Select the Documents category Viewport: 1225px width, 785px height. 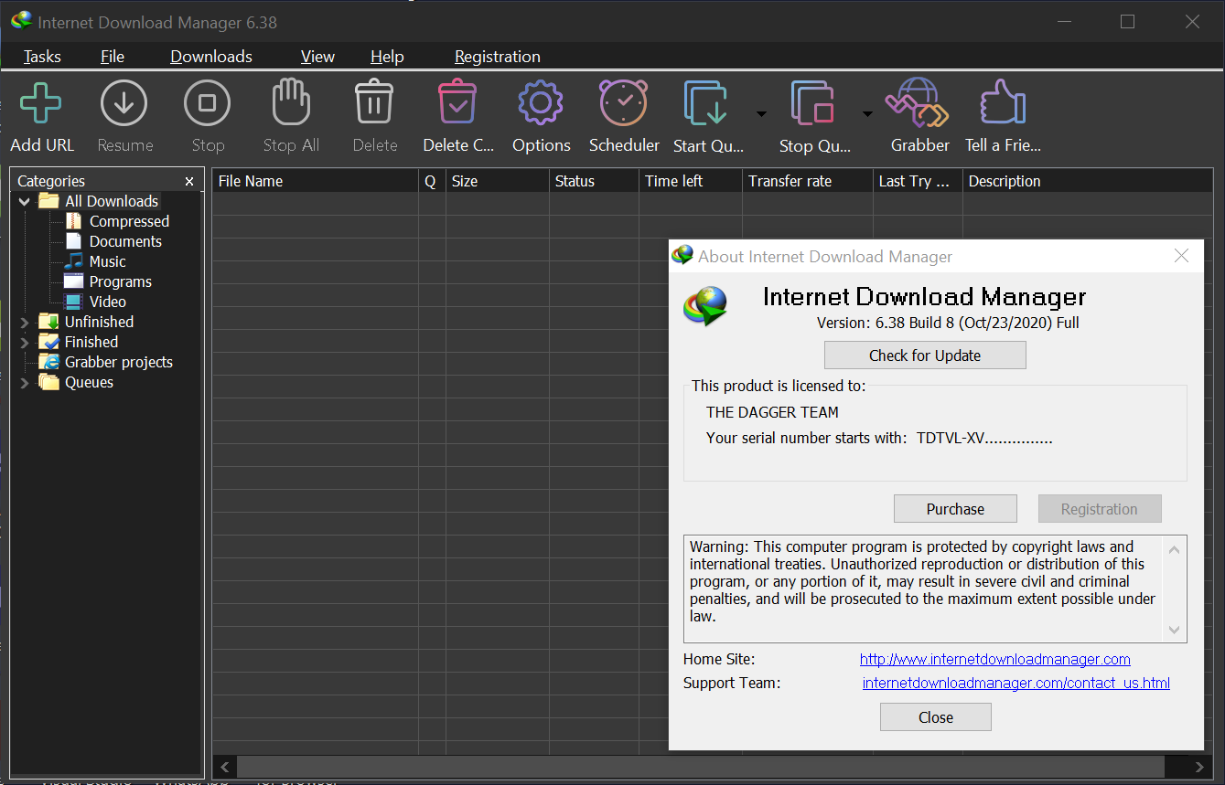point(125,241)
